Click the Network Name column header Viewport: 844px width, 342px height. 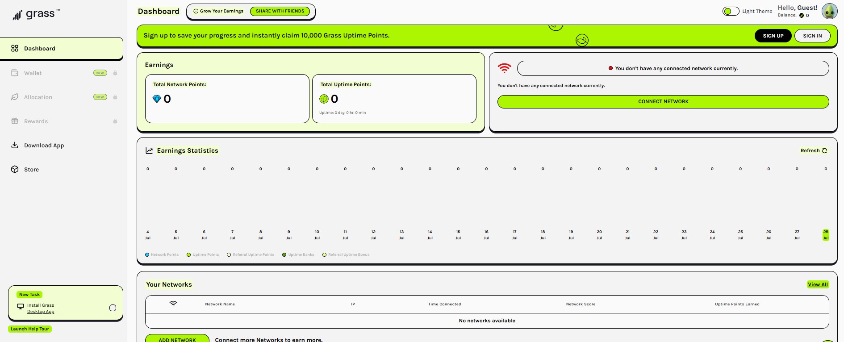220,304
